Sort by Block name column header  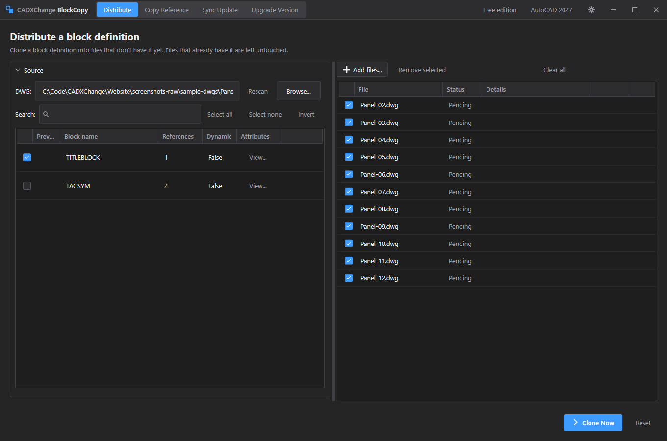[x=109, y=136]
